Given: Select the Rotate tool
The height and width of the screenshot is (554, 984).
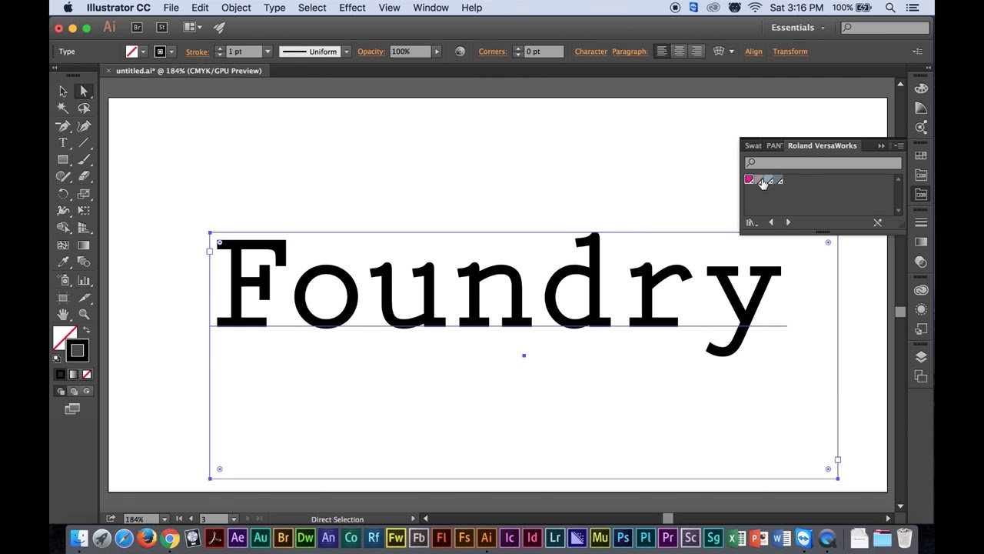Looking at the screenshot, I should (63, 194).
